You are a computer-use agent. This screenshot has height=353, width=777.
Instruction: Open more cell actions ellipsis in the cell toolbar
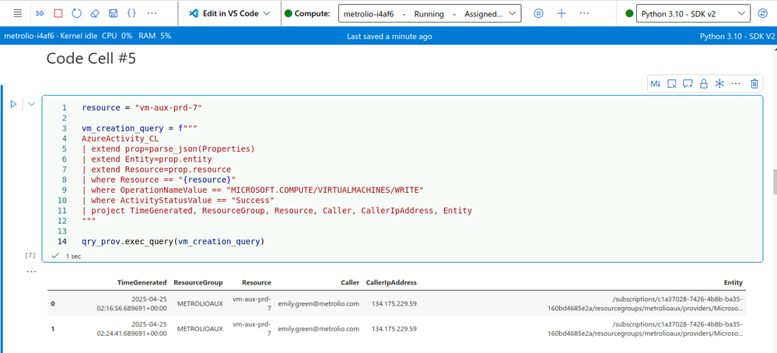[736, 84]
